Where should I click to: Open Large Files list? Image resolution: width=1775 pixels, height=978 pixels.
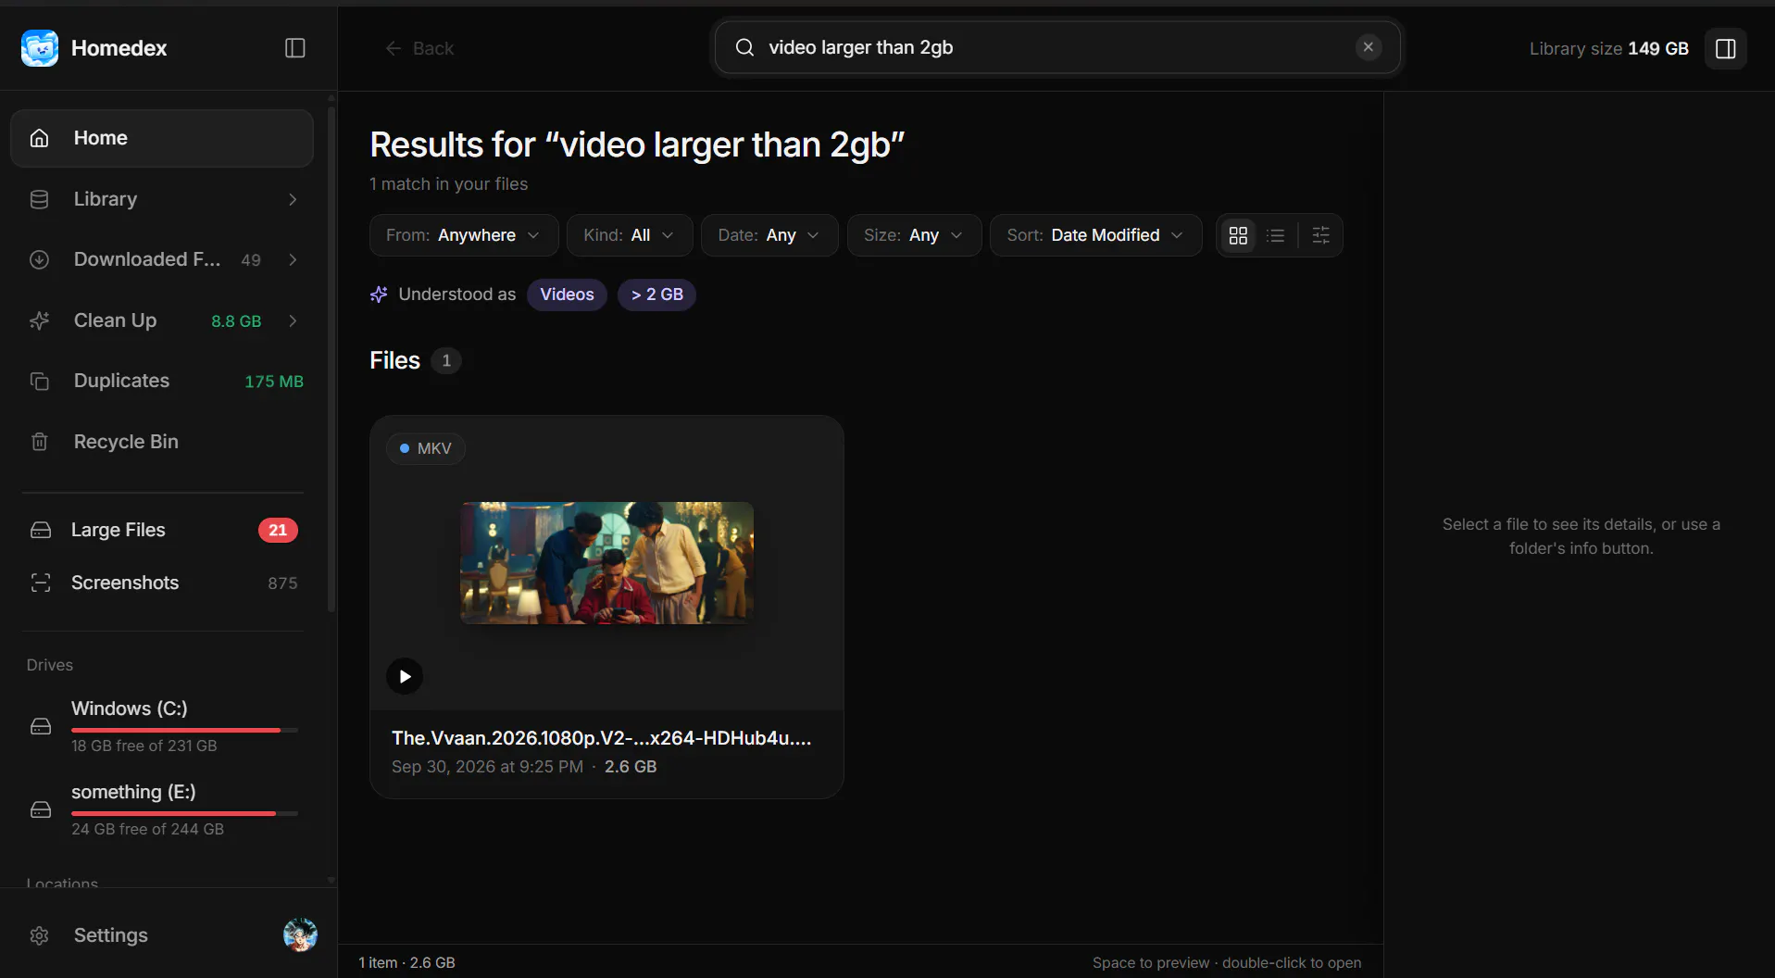(x=162, y=530)
